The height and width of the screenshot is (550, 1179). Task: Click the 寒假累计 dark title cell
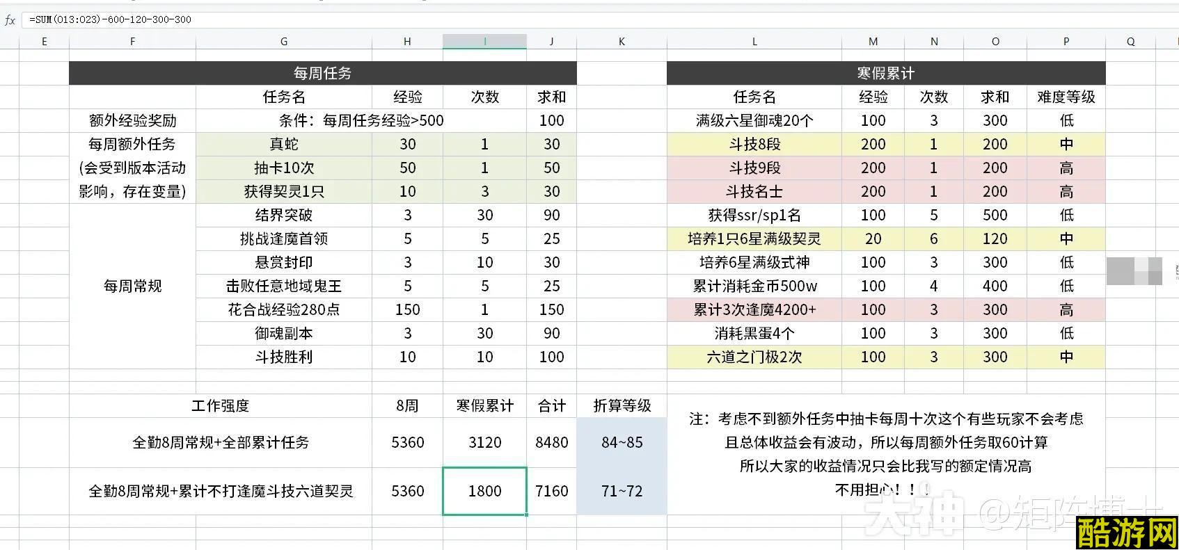click(886, 73)
